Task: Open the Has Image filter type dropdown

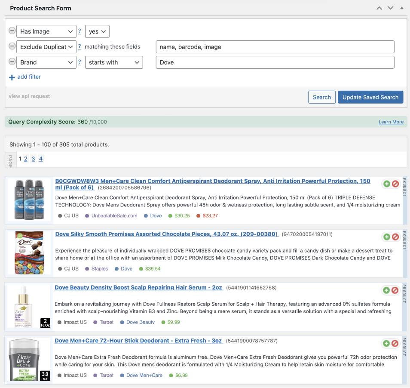Action: pyautogui.click(x=46, y=31)
